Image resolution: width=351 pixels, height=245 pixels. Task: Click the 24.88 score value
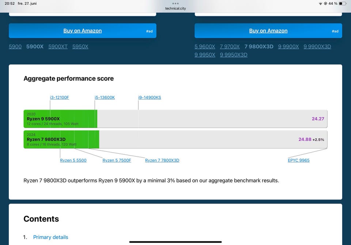pyautogui.click(x=305, y=139)
